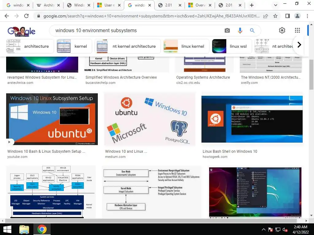
Task: Open the Google apps grid
Action: (297, 30)
